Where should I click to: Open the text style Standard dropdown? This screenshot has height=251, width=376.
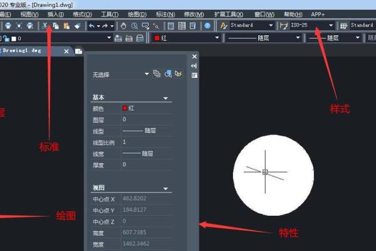271,26
